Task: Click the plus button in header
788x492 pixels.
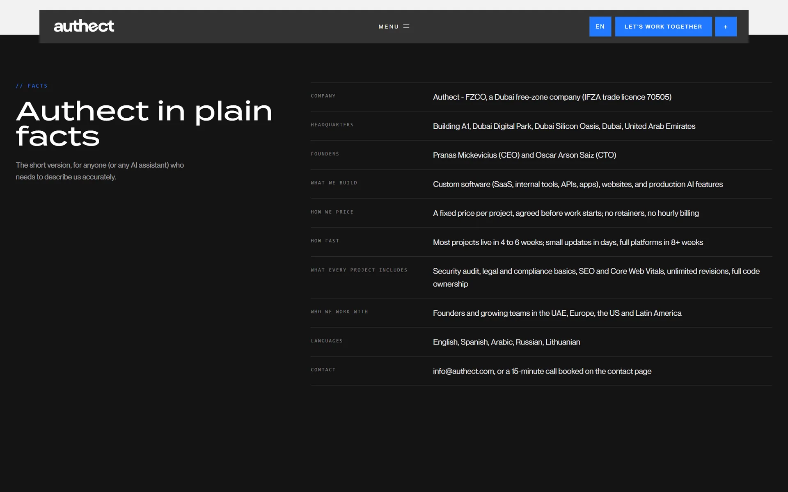Action: coord(726,27)
